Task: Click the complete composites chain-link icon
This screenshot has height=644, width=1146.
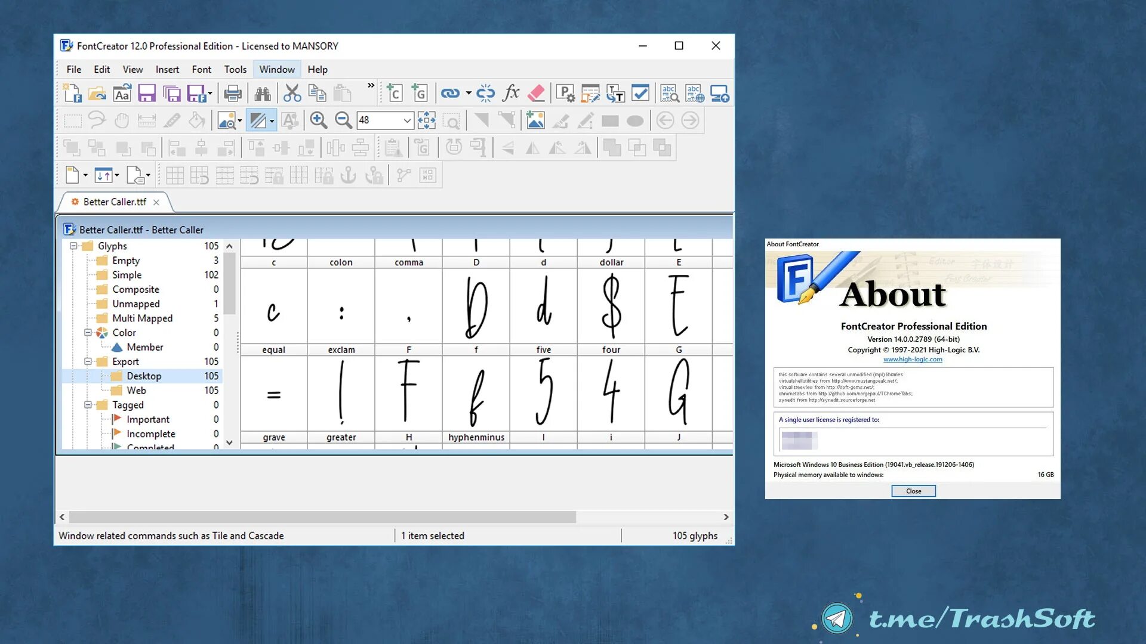Action: pyautogui.click(x=450, y=94)
